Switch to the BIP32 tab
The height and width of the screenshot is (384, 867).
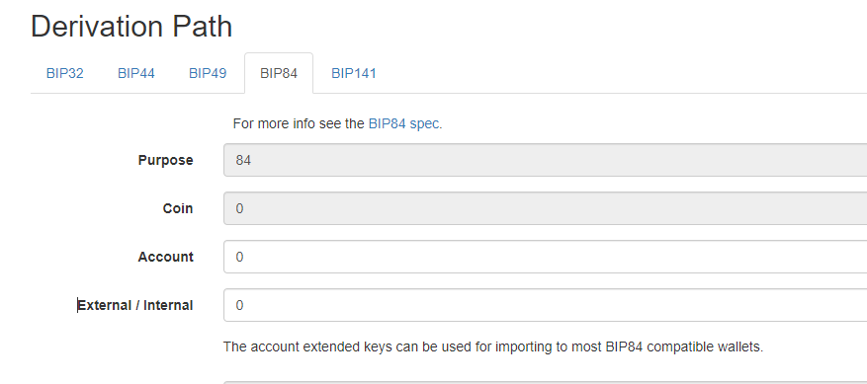coord(64,73)
